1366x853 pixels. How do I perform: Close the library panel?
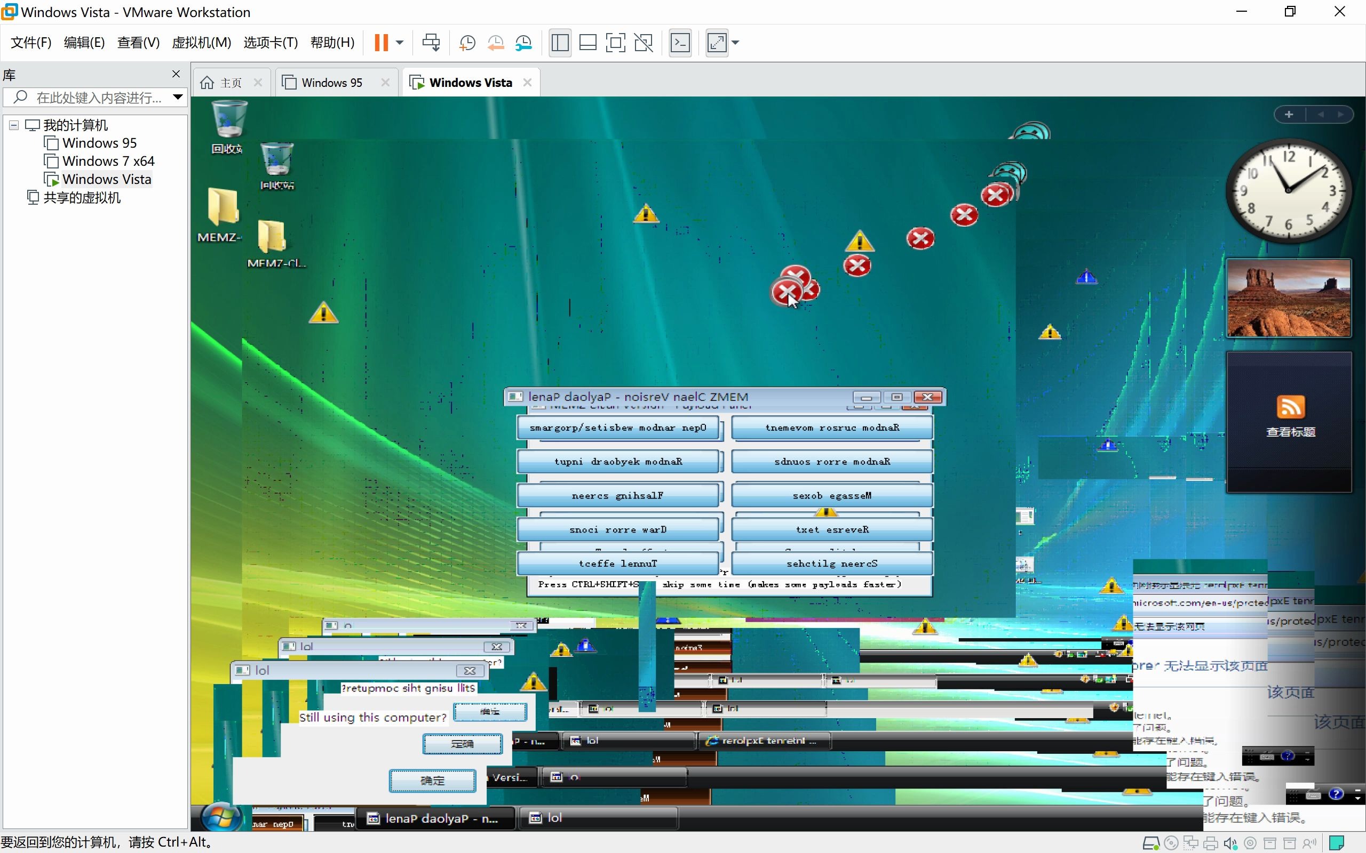[176, 74]
